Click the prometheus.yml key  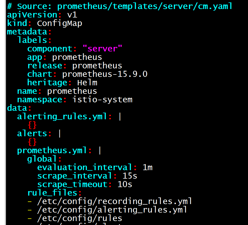[x=52, y=151]
